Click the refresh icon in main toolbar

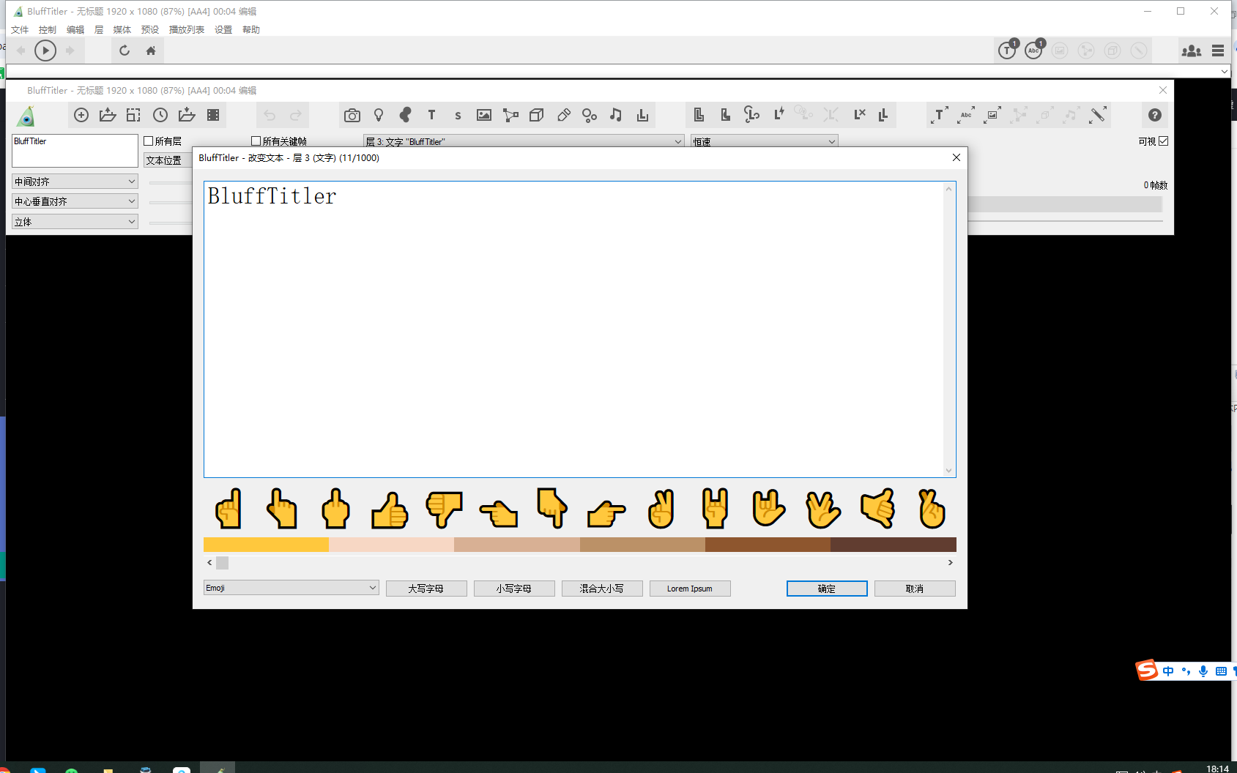[x=125, y=51]
